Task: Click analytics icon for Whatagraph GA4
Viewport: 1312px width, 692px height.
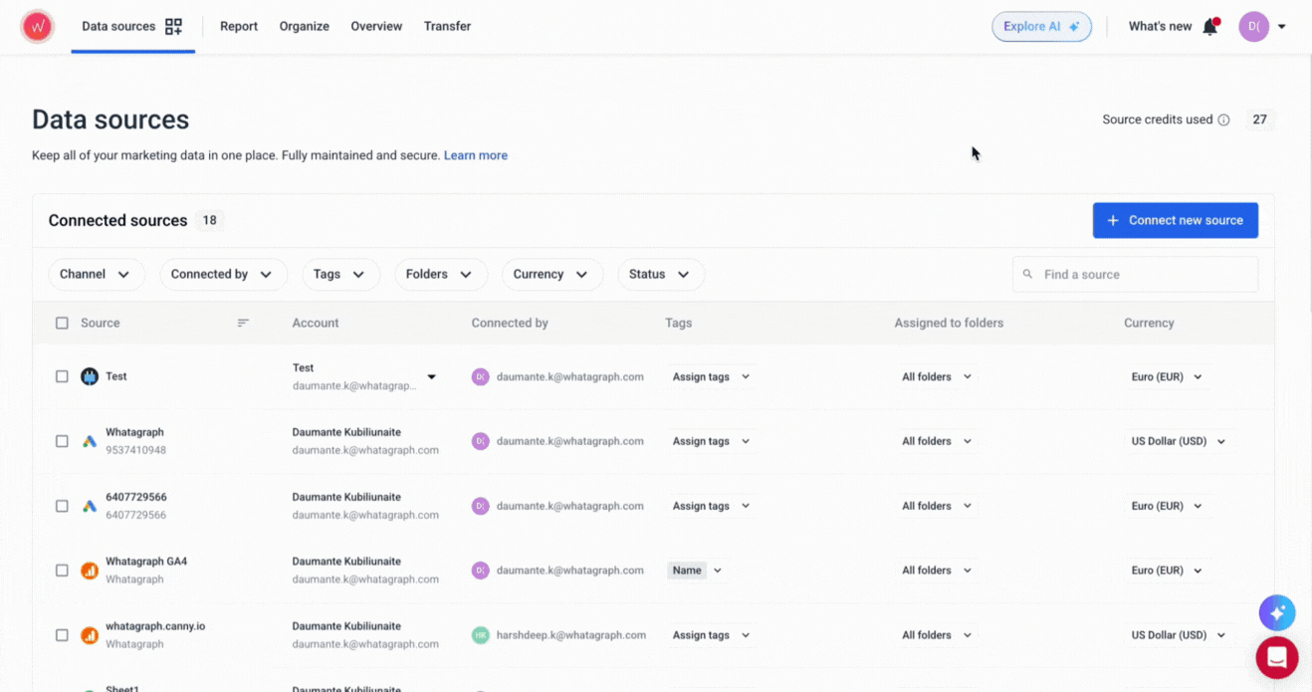Action: (90, 571)
